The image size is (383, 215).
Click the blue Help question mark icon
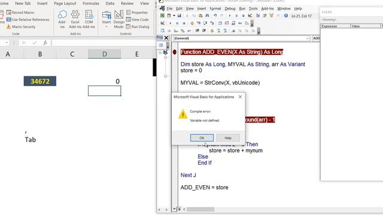286,16
